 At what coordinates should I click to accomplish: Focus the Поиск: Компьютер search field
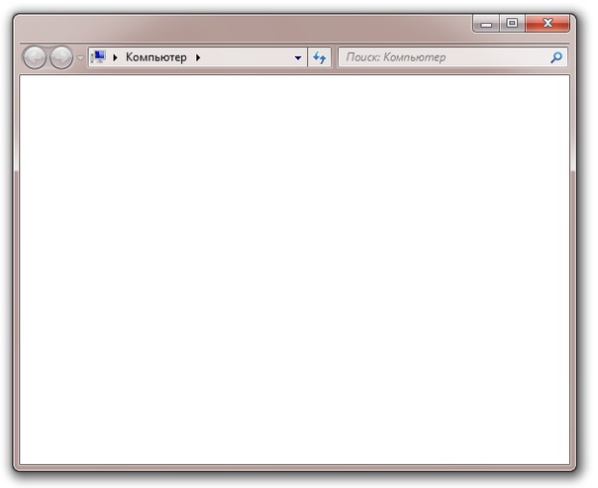pyautogui.click(x=452, y=57)
